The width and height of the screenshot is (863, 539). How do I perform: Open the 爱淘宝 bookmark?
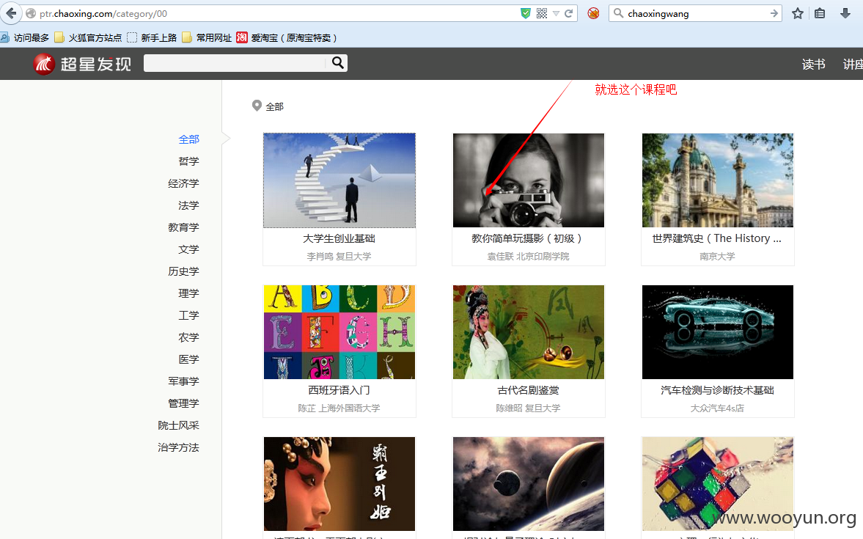(x=287, y=37)
